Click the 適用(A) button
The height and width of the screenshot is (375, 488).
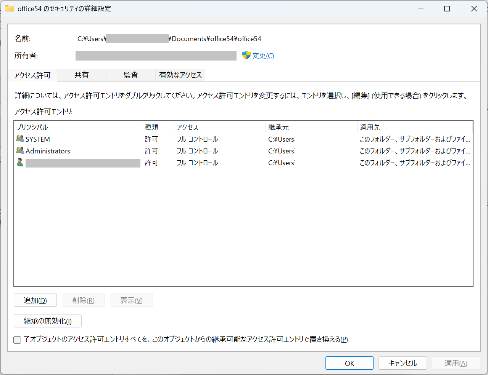[x=456, y=363]
